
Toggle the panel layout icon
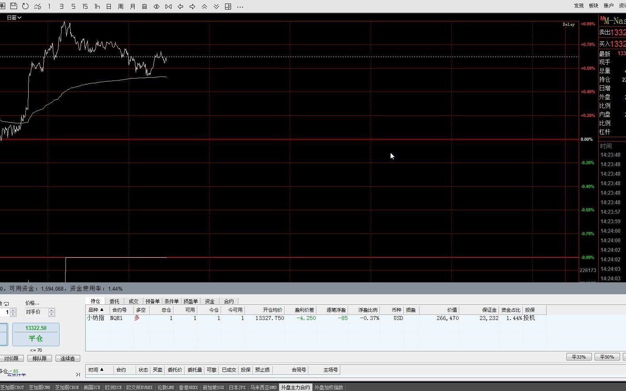point(228,6)
